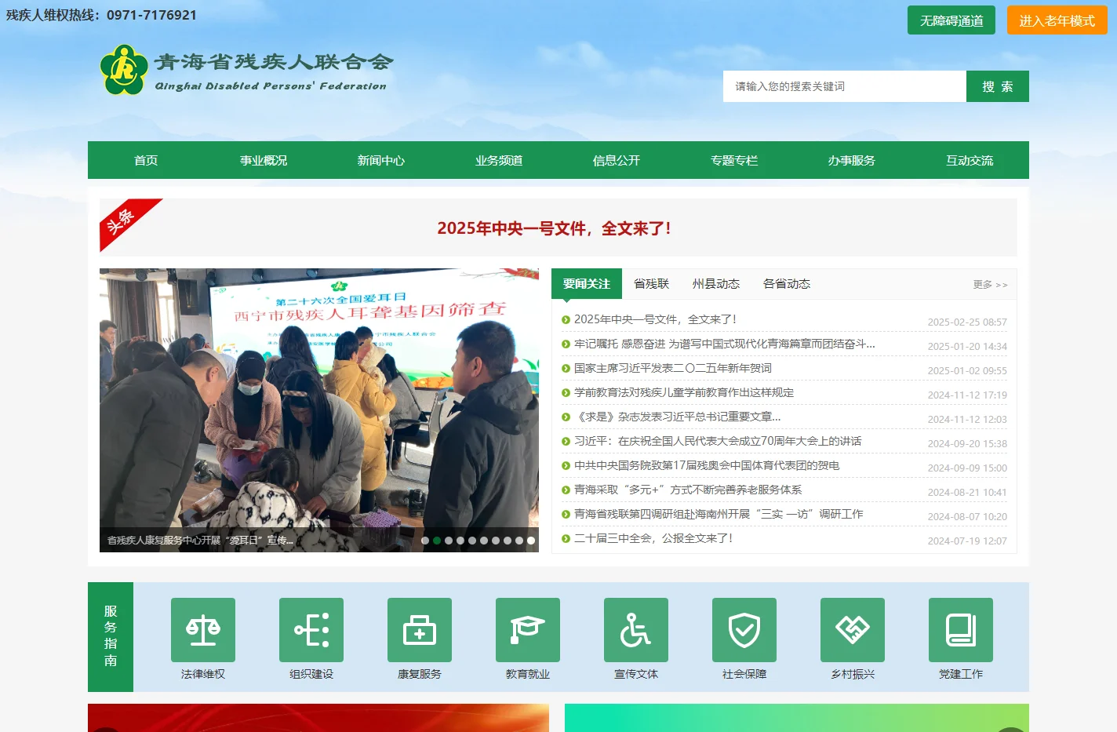The width and height of the screenshot is (1117, 732).
Task: Open the 事业概况 menu
Action: (x=264, y=160)
